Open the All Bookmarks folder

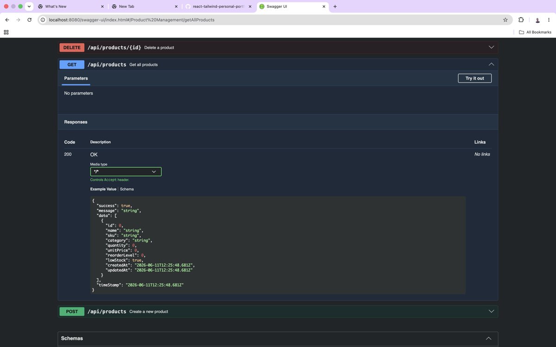[x=535, y=32]
